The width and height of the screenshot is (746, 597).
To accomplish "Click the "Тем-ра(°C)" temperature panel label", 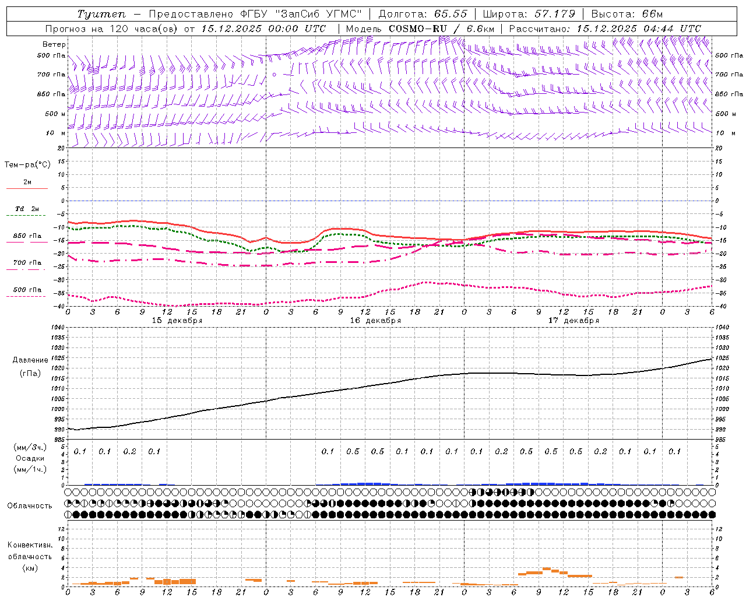I will coord(27,165).
